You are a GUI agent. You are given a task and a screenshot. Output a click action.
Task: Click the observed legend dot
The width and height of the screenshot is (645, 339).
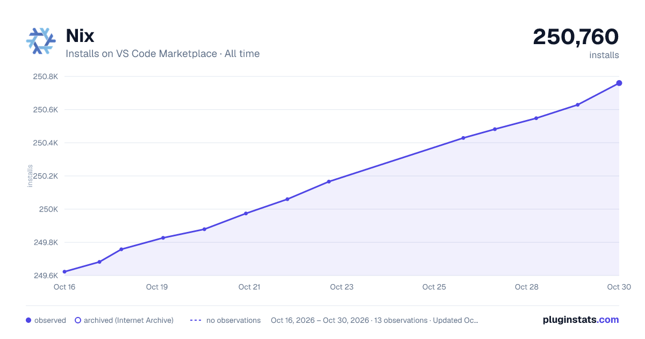coord(28,320)
